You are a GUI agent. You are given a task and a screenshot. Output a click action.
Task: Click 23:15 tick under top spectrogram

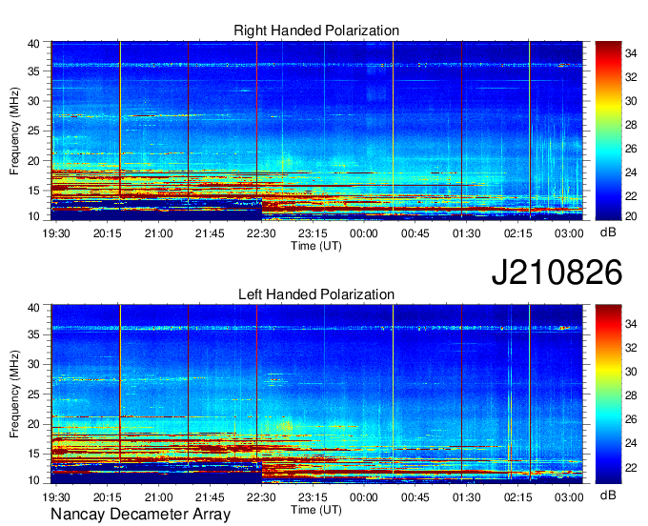click(x=313, y=233)
